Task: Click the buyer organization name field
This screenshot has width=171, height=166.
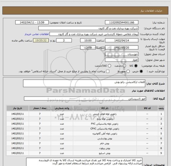Action: [x=88, y=28]
